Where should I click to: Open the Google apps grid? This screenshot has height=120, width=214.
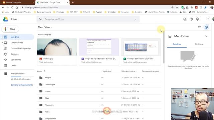pyautogui.click(x=208, y=19)
